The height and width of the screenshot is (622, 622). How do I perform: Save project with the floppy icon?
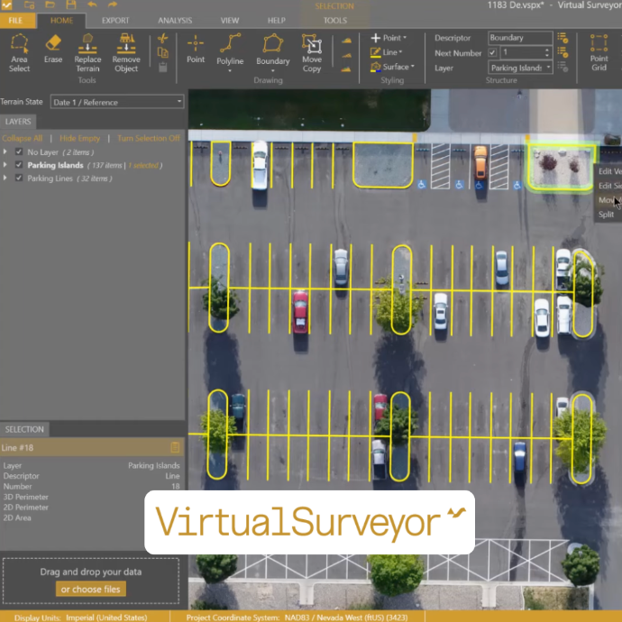point(71,5)
